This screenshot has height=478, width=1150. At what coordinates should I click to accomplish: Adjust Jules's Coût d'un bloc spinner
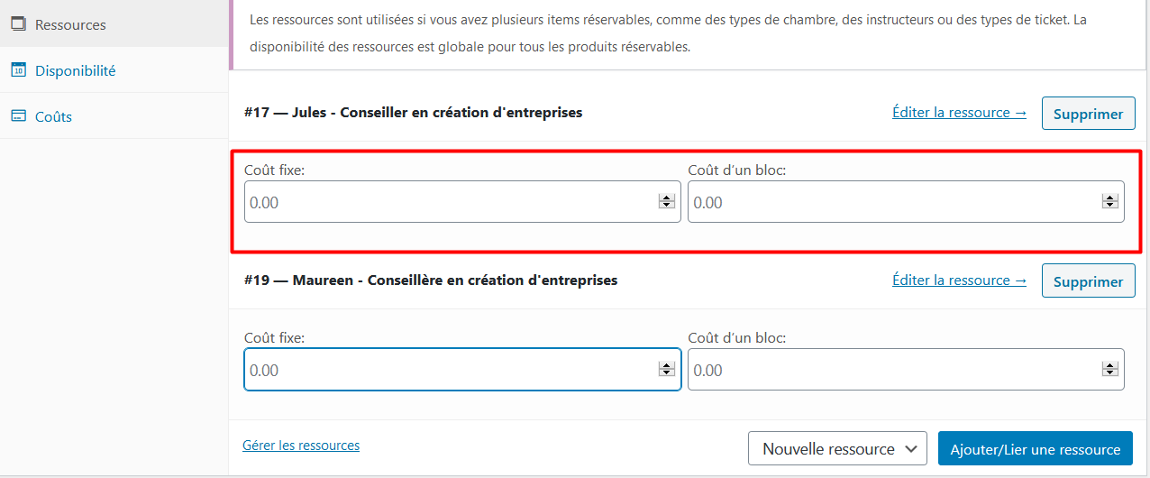pyautogui.click(x=1110, y=202)
